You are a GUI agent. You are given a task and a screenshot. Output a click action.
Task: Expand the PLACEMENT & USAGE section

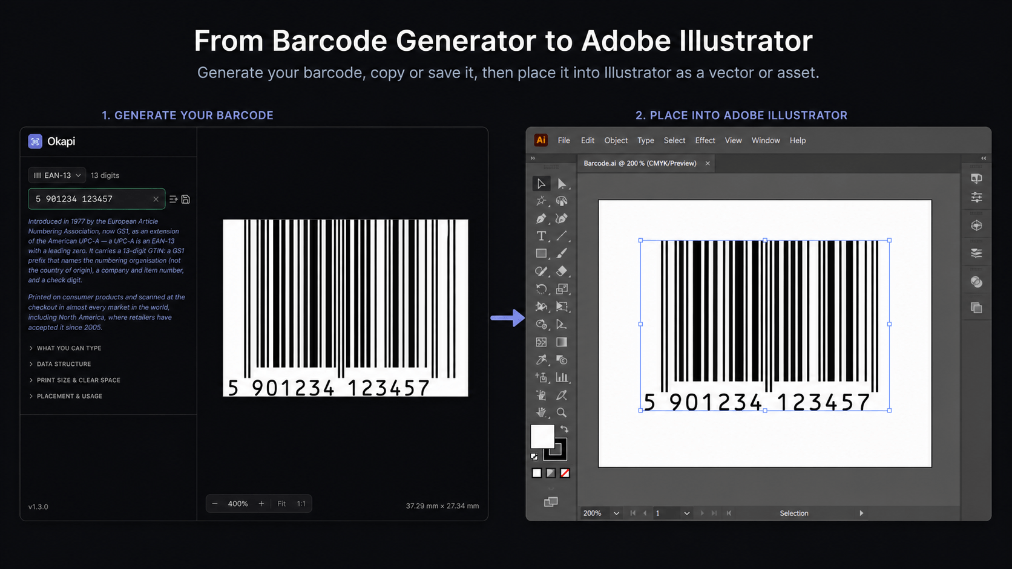(65, 396)
